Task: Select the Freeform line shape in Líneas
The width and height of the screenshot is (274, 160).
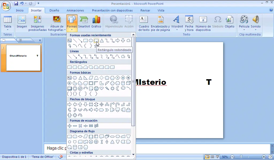Action: coord(123,57)
